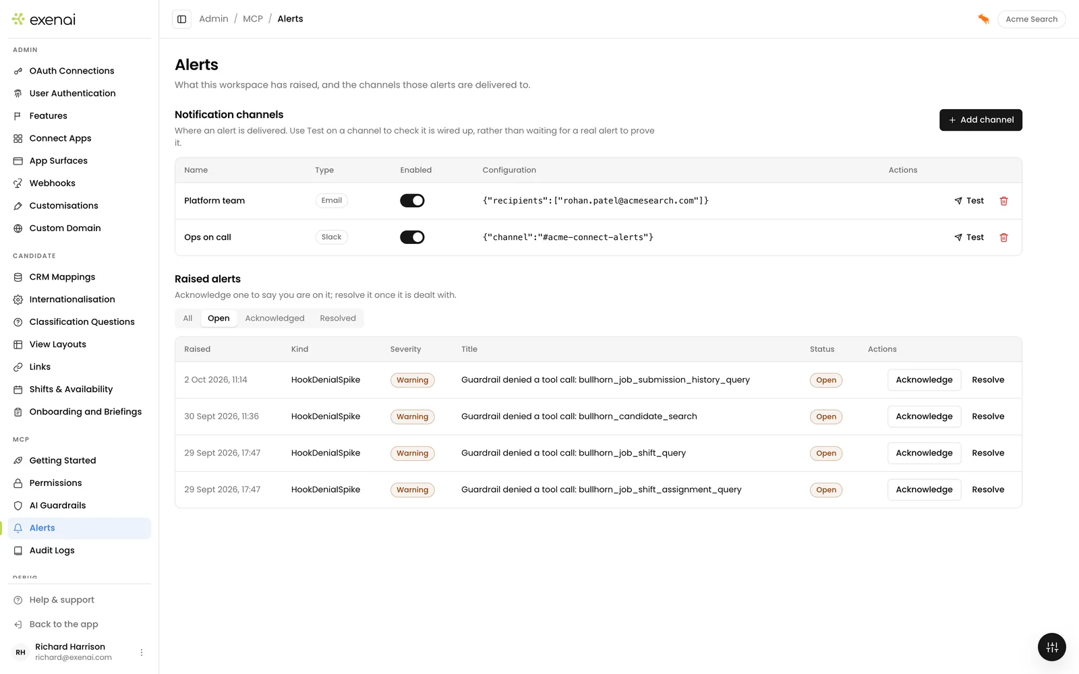Go to User Authentication settings
The width and height of the screenshot is (1079, 674).
[x=80, y=94]
